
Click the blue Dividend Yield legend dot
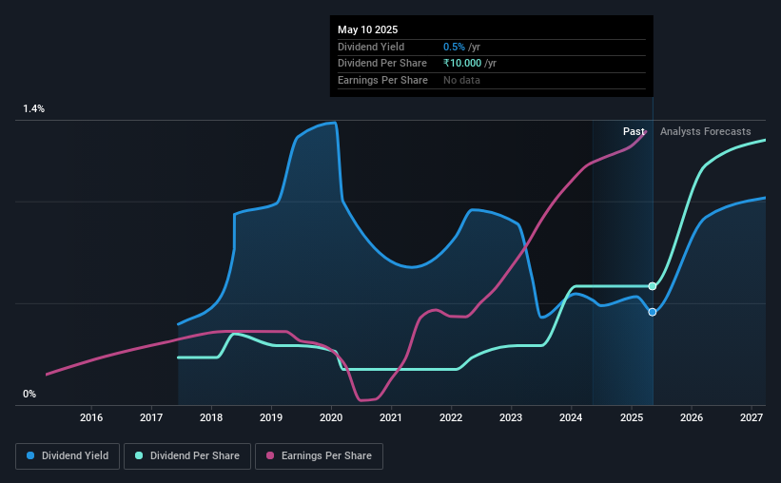click(x=30, y=455)
